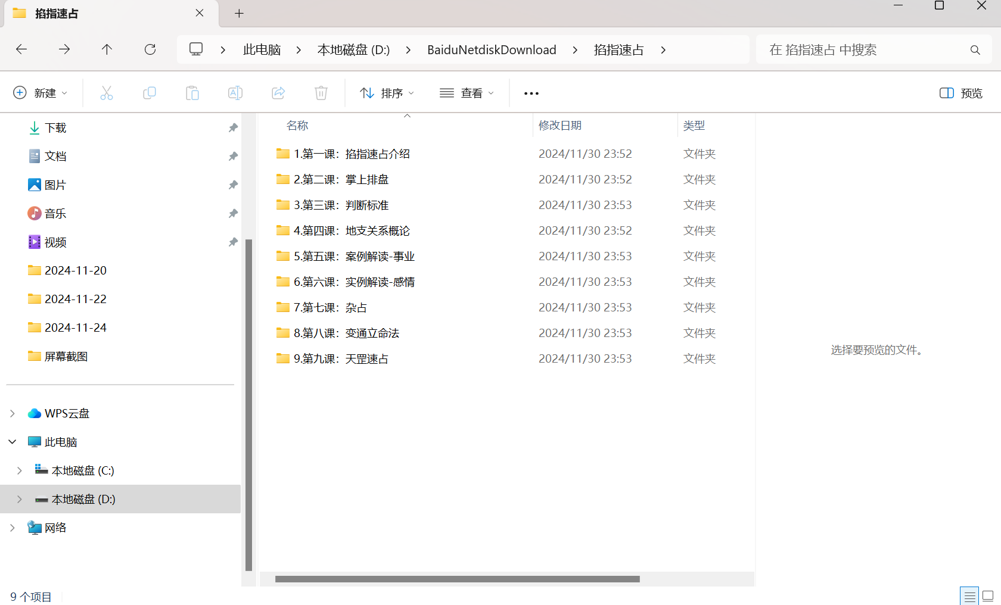
Task: Click the navigation pane vertical scrollbar
Action: pos(249,405)
